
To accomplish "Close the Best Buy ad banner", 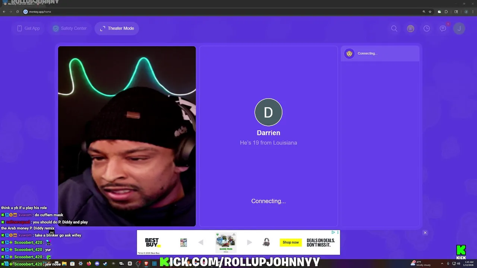I will pyautogui.click(x=425, y=233).
